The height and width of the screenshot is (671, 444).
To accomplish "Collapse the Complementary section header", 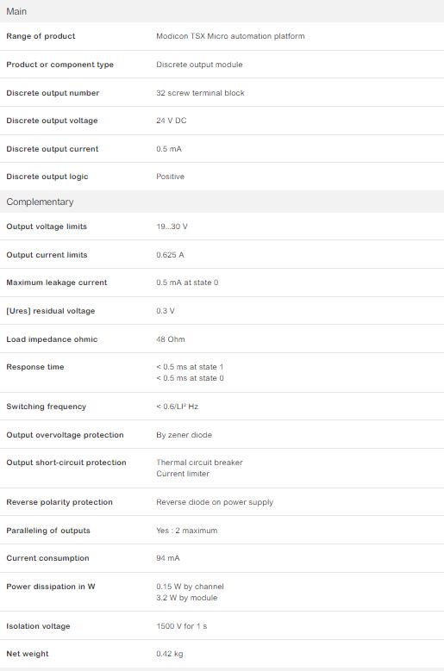I will [x=222, y=202].
